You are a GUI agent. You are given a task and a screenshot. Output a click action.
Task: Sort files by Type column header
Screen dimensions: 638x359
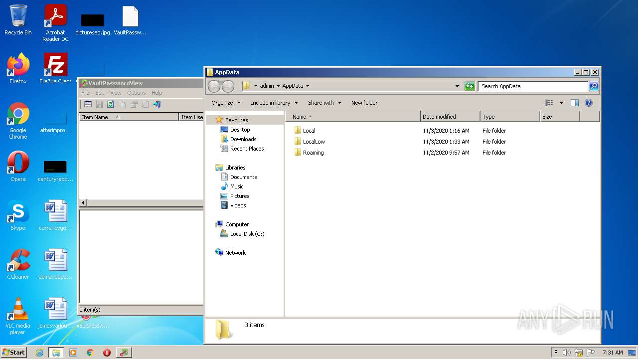pos(510,117)
